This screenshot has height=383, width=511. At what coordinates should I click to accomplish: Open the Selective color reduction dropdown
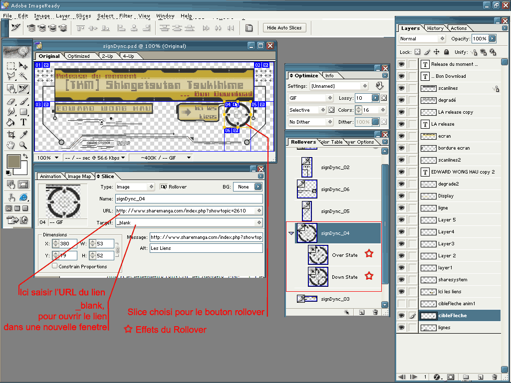(307, 110)
